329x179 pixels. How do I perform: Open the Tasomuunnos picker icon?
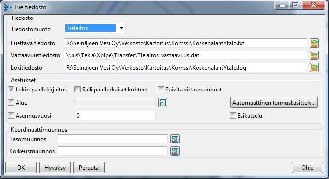point(175,139)
